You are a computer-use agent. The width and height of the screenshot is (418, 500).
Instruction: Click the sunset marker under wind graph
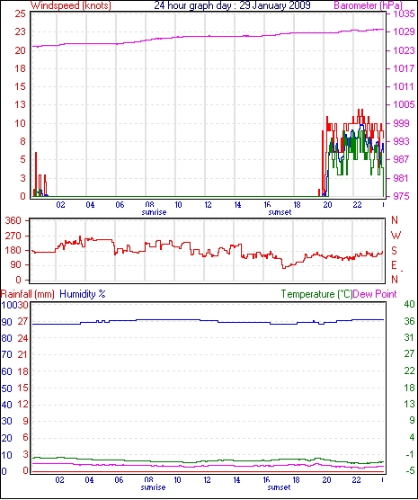280,212
